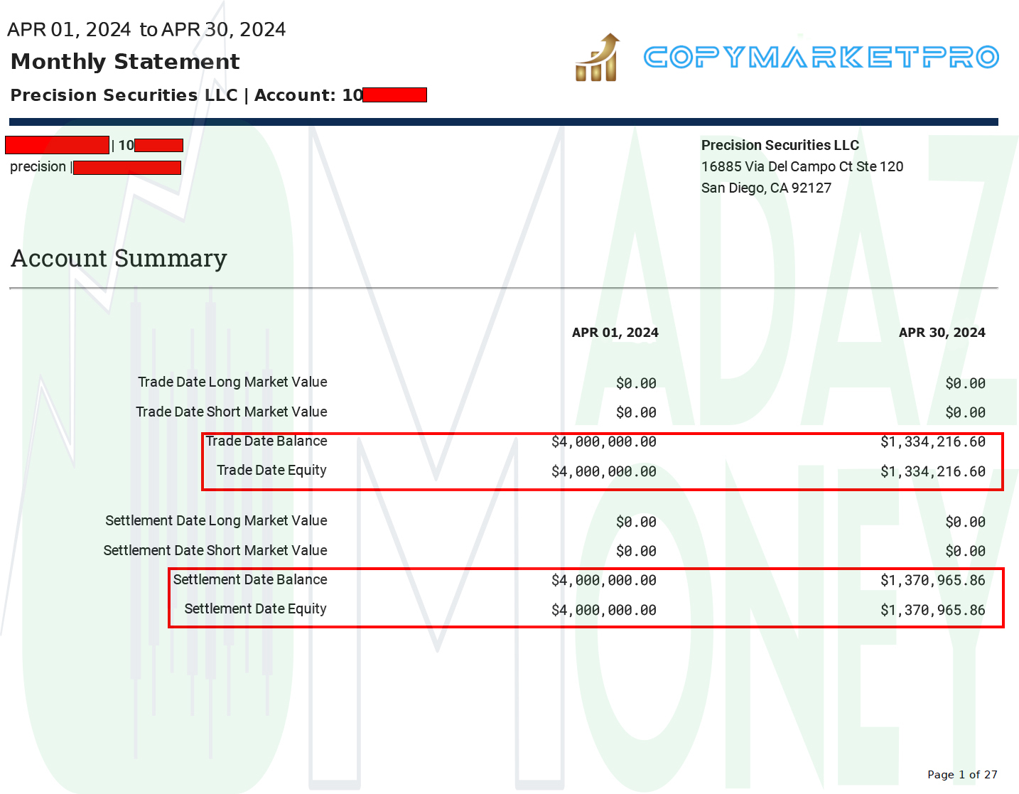Select Settlement Date Balance APR 01 value $4,000,000.00
Image resolution: width=1019 pixels, height=794 pixels.
point(604,581)
